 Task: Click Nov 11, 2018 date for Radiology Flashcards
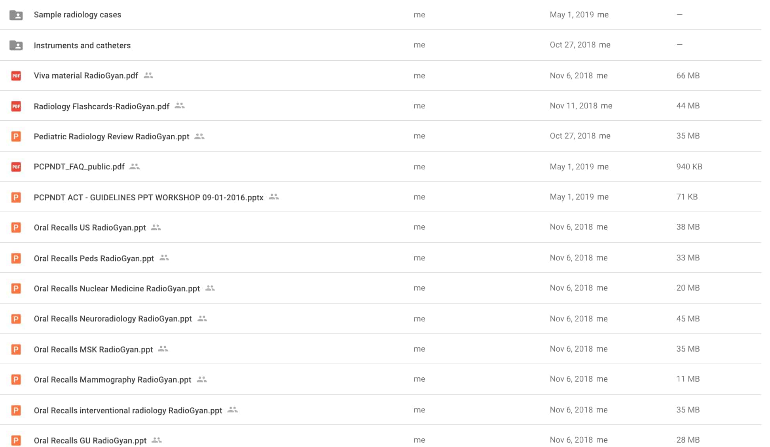pos(573,106)
